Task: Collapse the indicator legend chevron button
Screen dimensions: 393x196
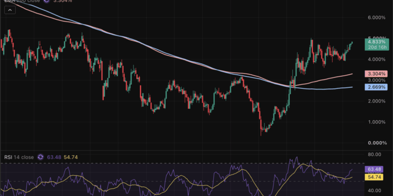Action: point(10,10)
